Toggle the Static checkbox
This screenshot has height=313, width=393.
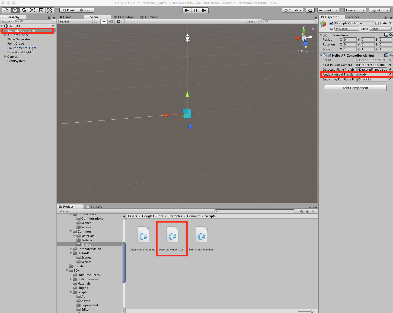[377, 23]
